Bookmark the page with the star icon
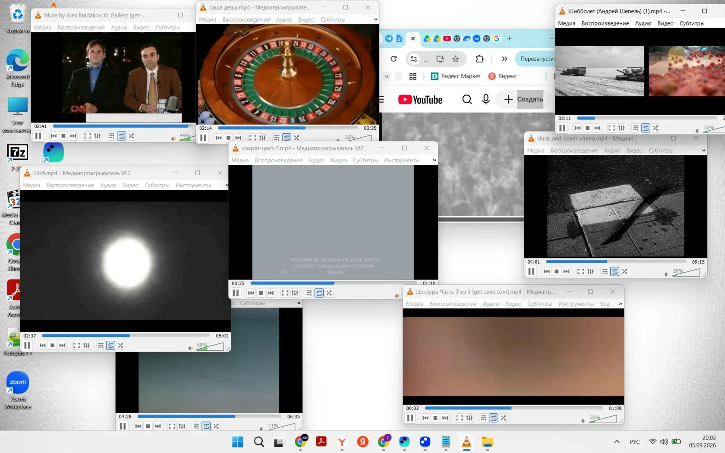The width and height of the screenshot is (725, 453). pos(455,59)
